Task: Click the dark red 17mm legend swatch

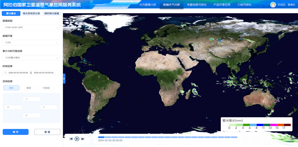Action: point(287,125)
